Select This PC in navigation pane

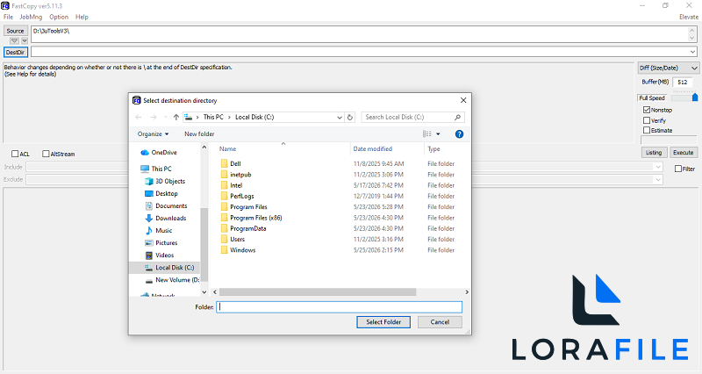click(x=161, y=169)
